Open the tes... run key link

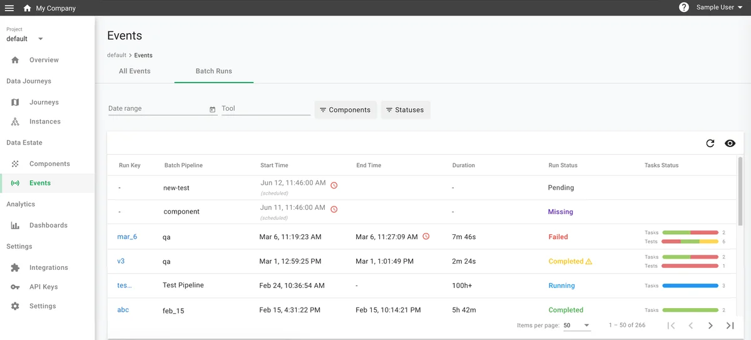(124, 286)
